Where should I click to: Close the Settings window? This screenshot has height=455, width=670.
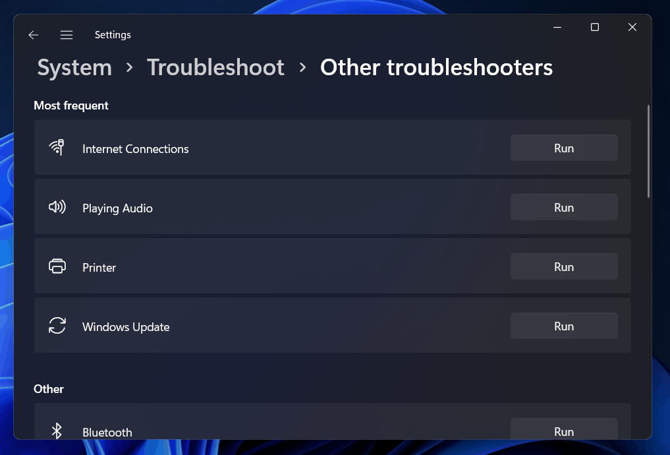pyautogui.click(x=632, y=27)
